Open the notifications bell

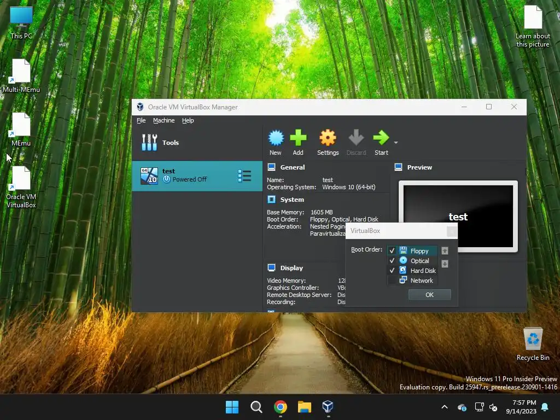point(545,407)
